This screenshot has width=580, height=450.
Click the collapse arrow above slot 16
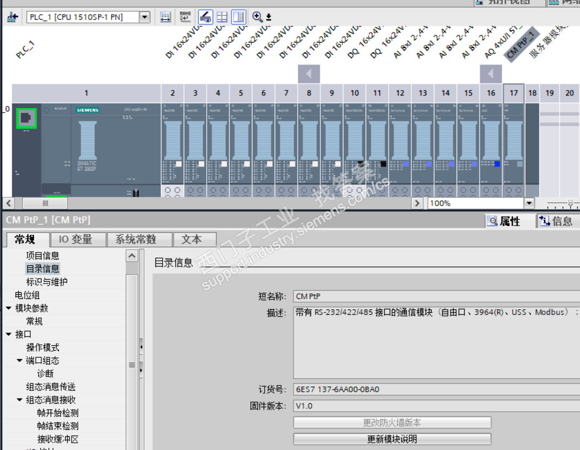491,74
